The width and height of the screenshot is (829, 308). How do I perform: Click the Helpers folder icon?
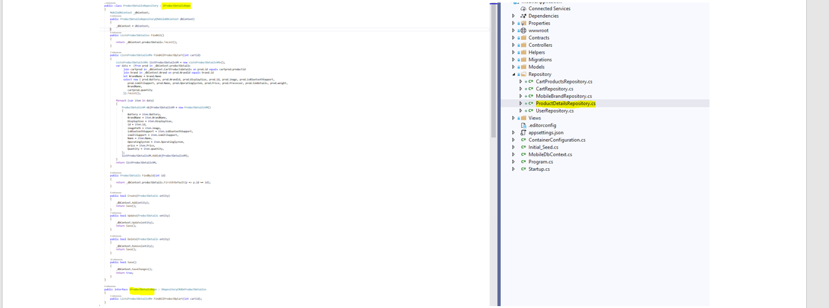coord(524,52)
